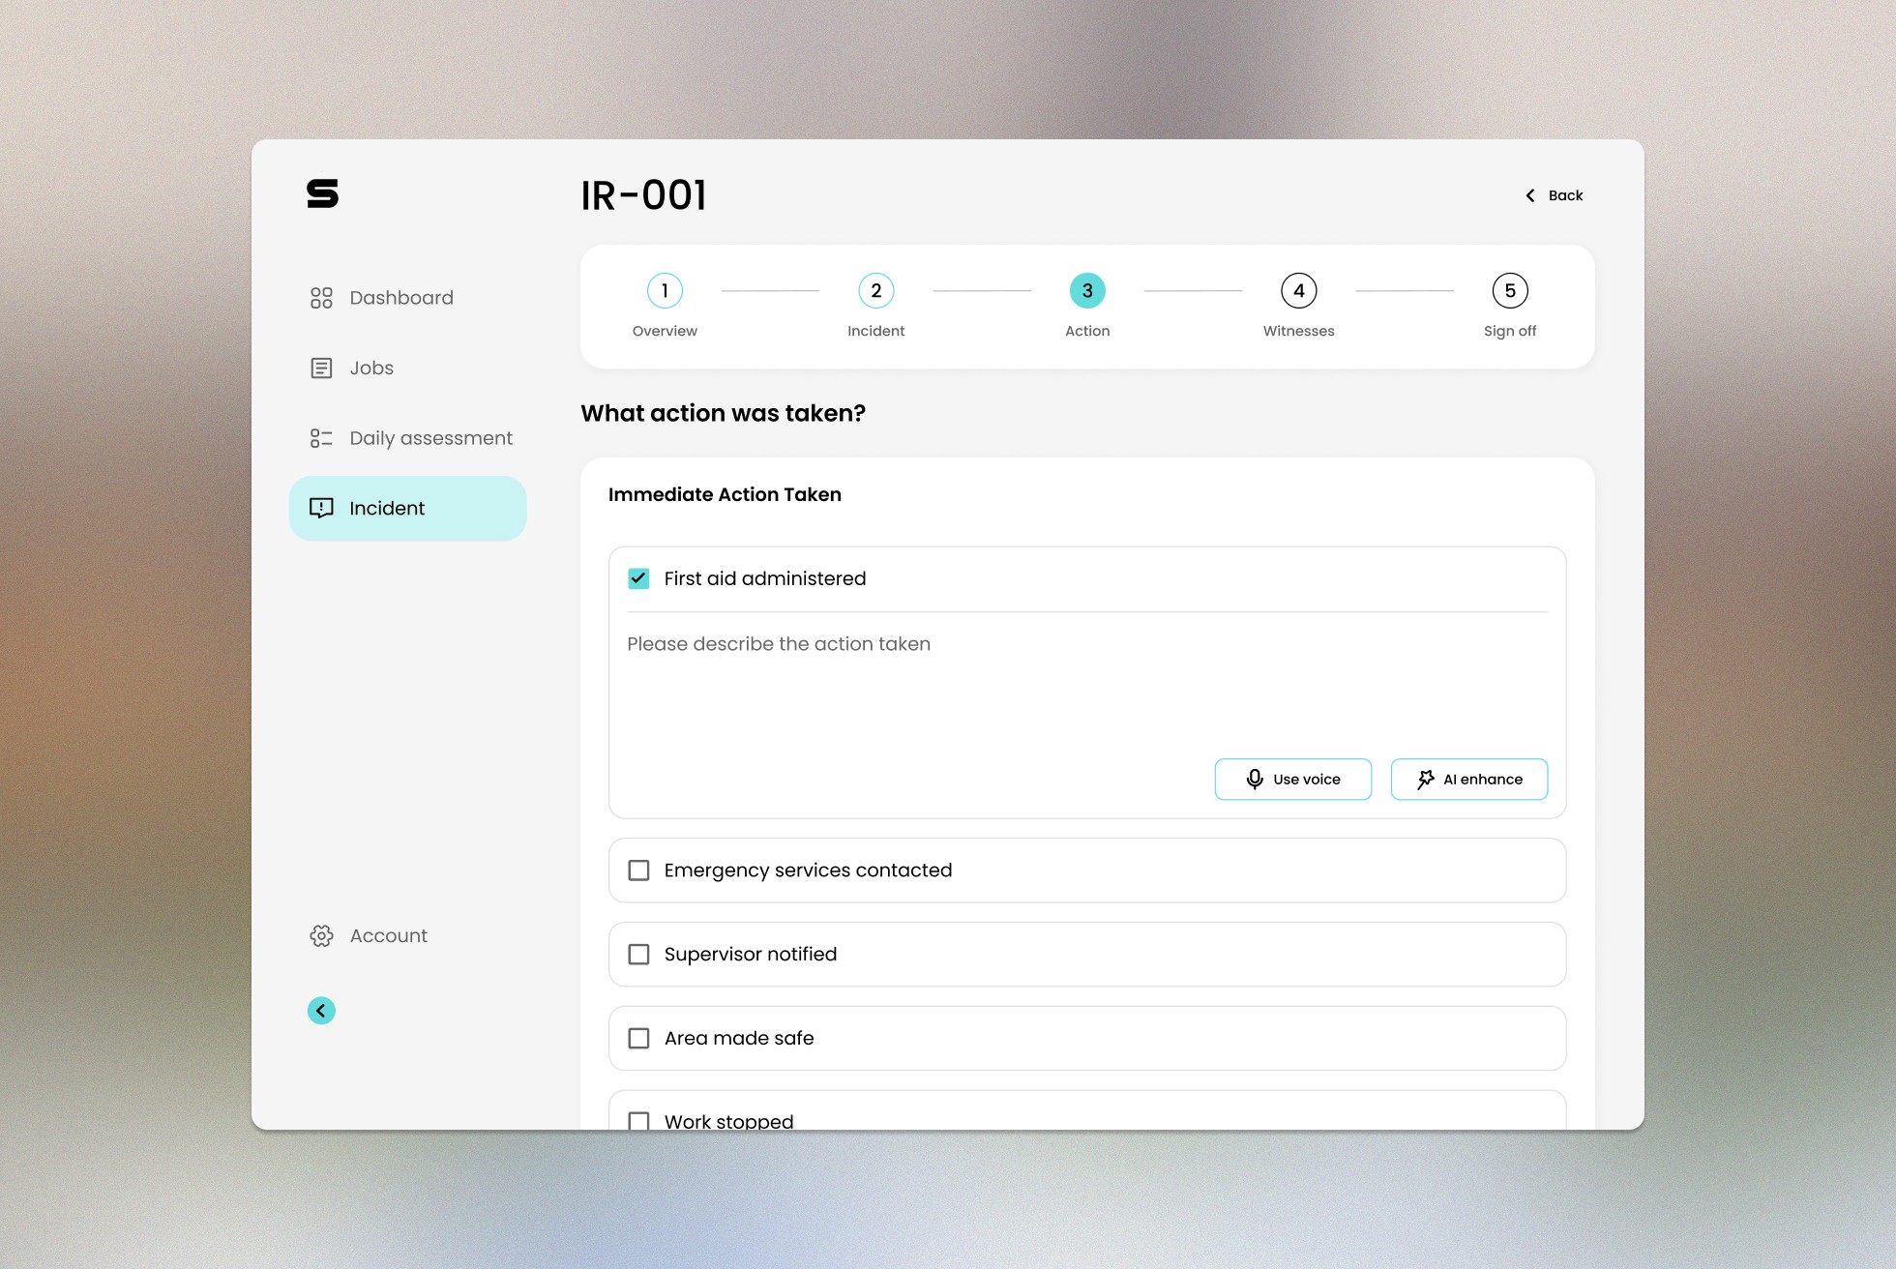
Task: Collapse the sidebar with teal chevron
Action: point(321,1011)
